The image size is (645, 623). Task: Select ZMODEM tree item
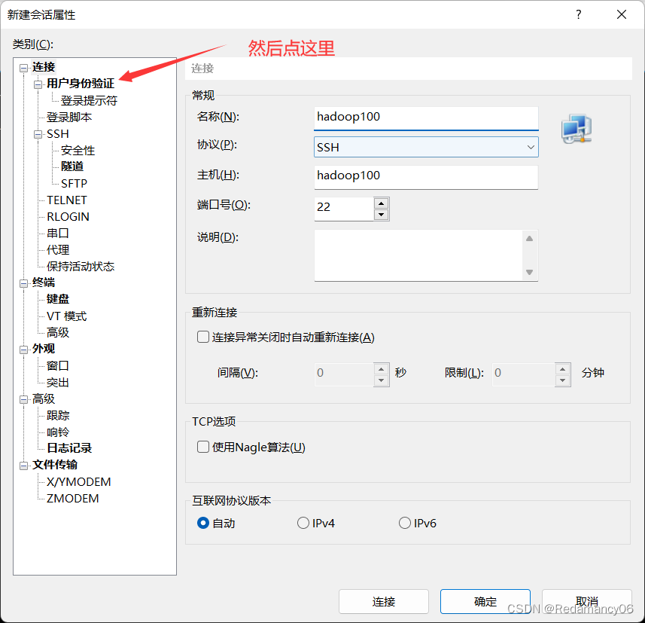[x=73, y=499]
